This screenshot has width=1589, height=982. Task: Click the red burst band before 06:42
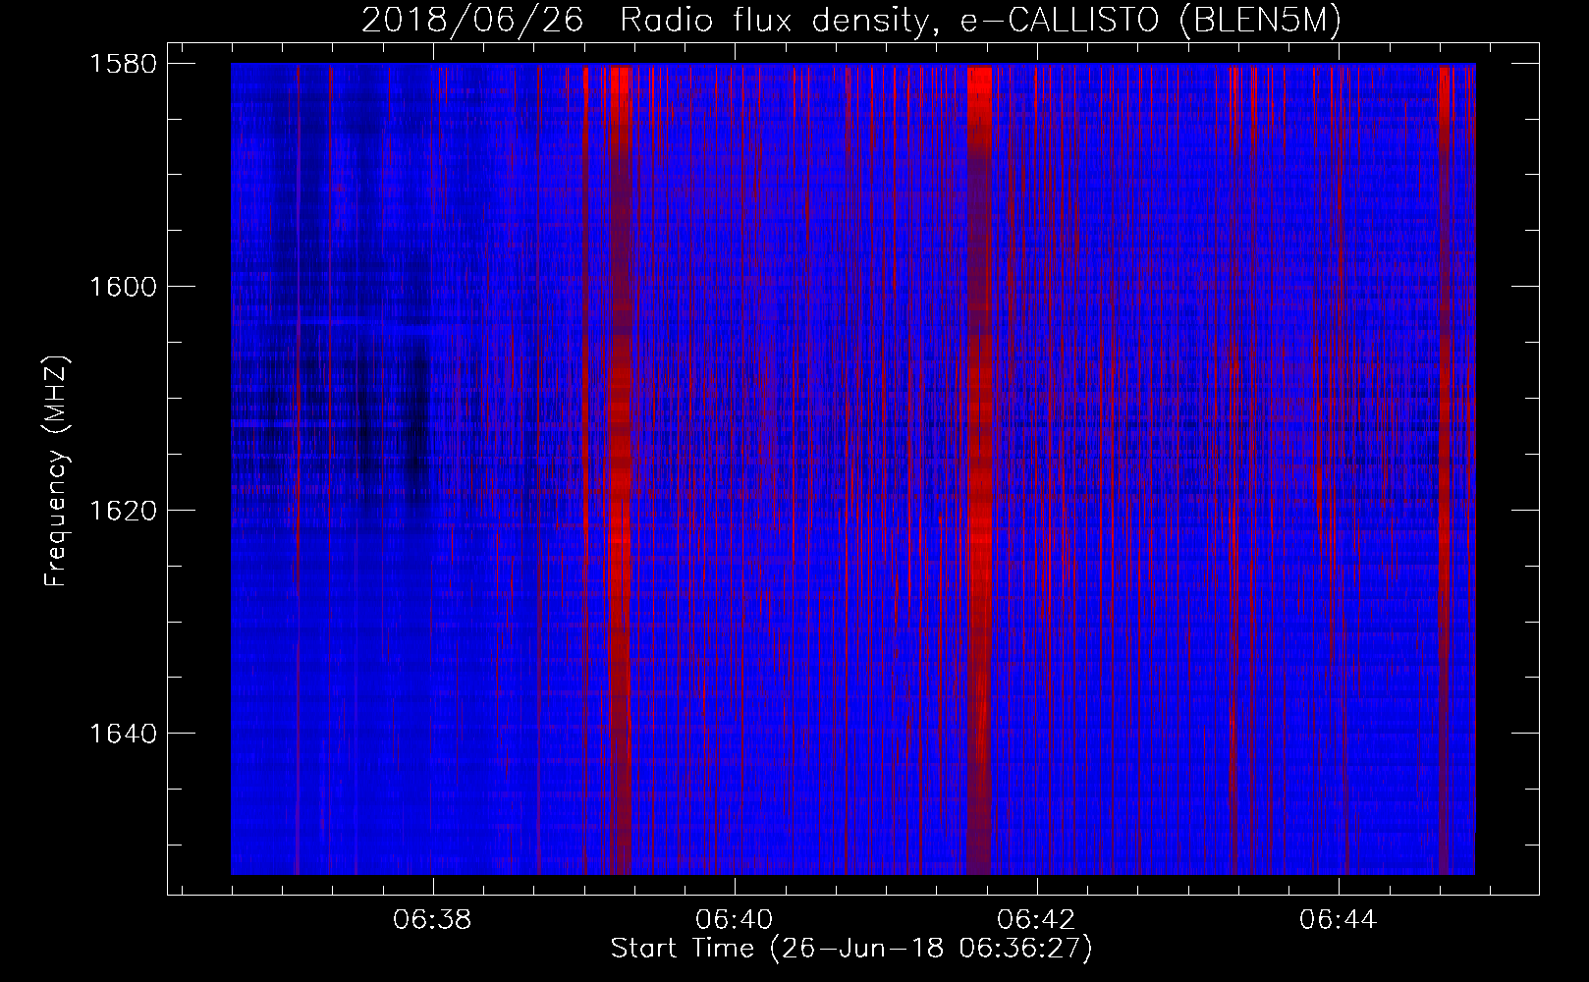(x=979, y=469)
